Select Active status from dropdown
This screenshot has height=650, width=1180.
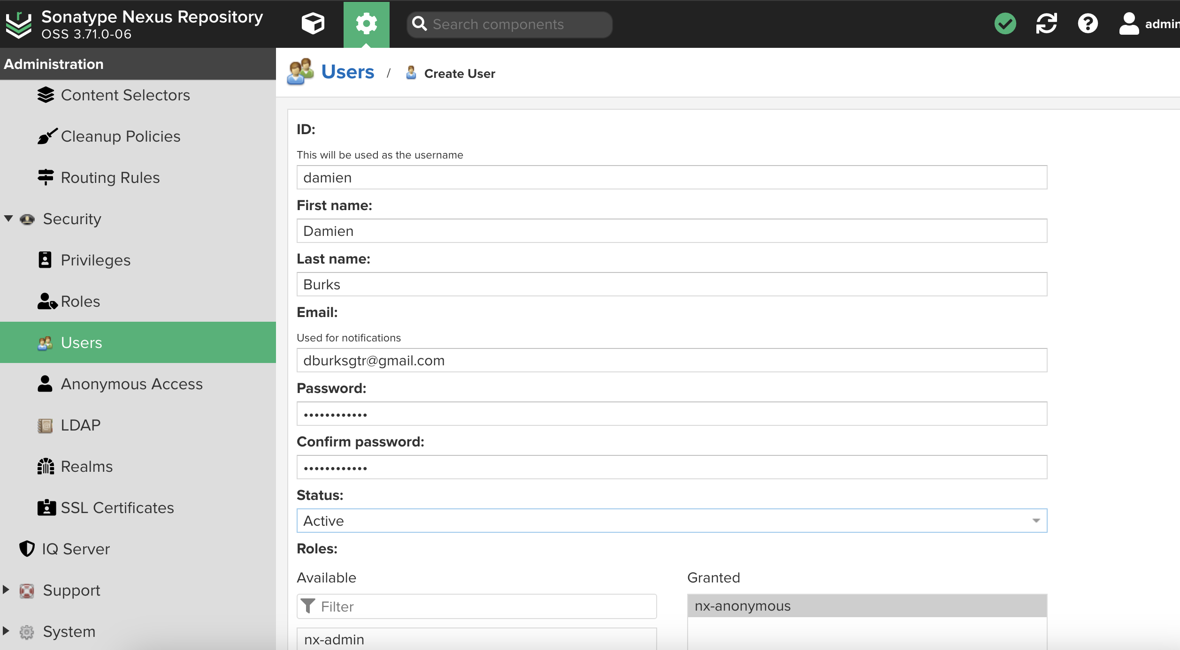671,521
